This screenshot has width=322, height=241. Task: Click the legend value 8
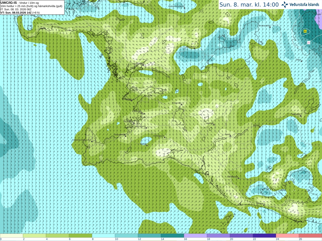click(x=93, y=239)
